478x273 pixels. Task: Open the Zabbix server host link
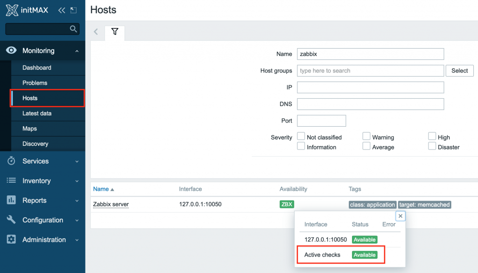pos(111,204)
